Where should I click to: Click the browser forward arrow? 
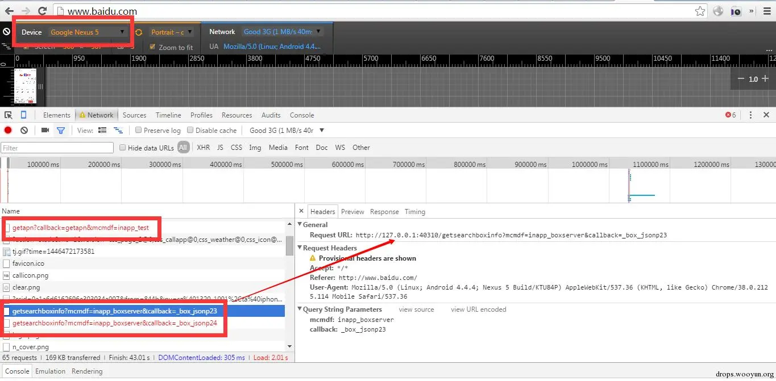[26, 11]
